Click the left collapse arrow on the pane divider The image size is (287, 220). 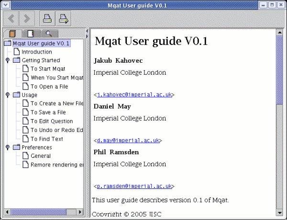87,31
